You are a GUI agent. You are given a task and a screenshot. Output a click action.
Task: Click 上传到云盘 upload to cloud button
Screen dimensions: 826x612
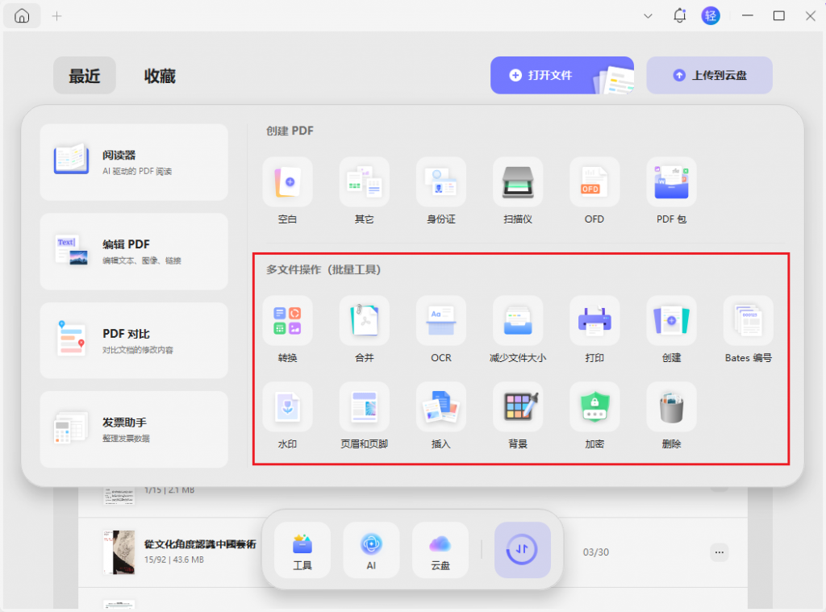click(x=710, y=75)
